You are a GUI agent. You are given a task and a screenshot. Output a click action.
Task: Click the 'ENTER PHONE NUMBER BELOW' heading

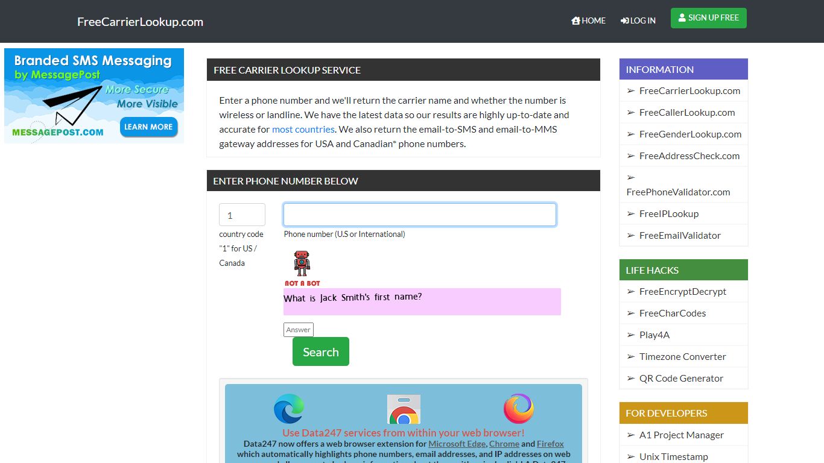pos(286,181)
